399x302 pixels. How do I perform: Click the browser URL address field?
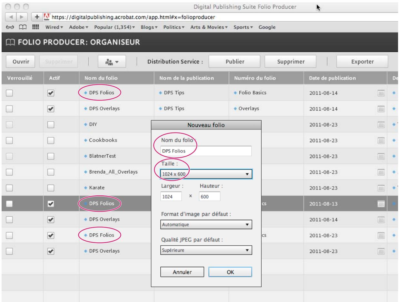click(x=219, y=17)
